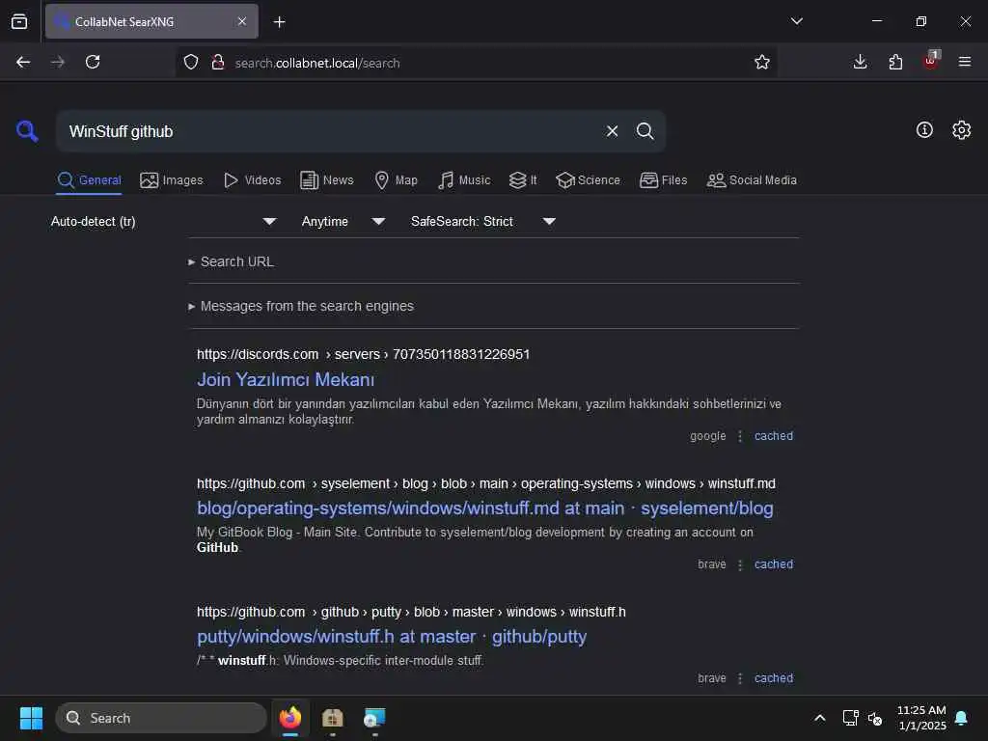Click the browser address bar URL
Image resolution: width=988 pixels, height=741 pixels.
(316, 63)
